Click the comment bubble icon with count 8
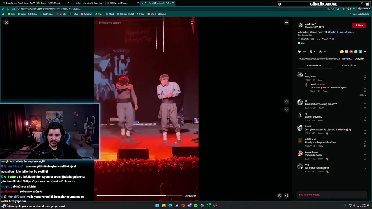Viewport: 372px width, 209px height. 311,52
